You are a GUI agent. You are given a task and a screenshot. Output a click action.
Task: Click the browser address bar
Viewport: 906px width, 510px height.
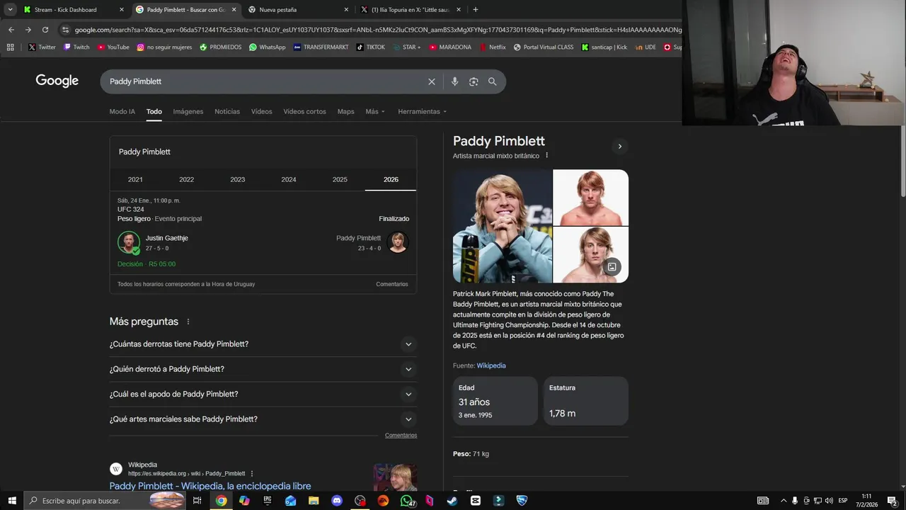click(377, 30)
